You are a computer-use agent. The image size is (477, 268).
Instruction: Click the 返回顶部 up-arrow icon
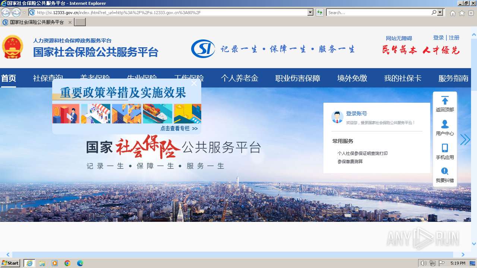[445, 100]
